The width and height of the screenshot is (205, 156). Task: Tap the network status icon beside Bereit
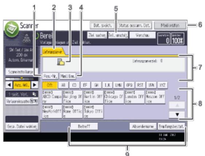pos(27,38)
